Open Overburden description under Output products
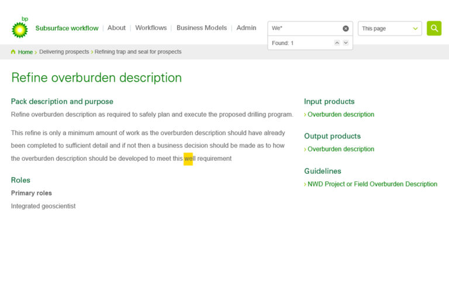This screenshot has width=449, height=283. coord(341,149)
